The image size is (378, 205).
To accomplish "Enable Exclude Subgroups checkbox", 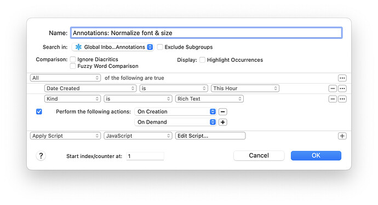I will pyautogui.click(x=160, y=47).
